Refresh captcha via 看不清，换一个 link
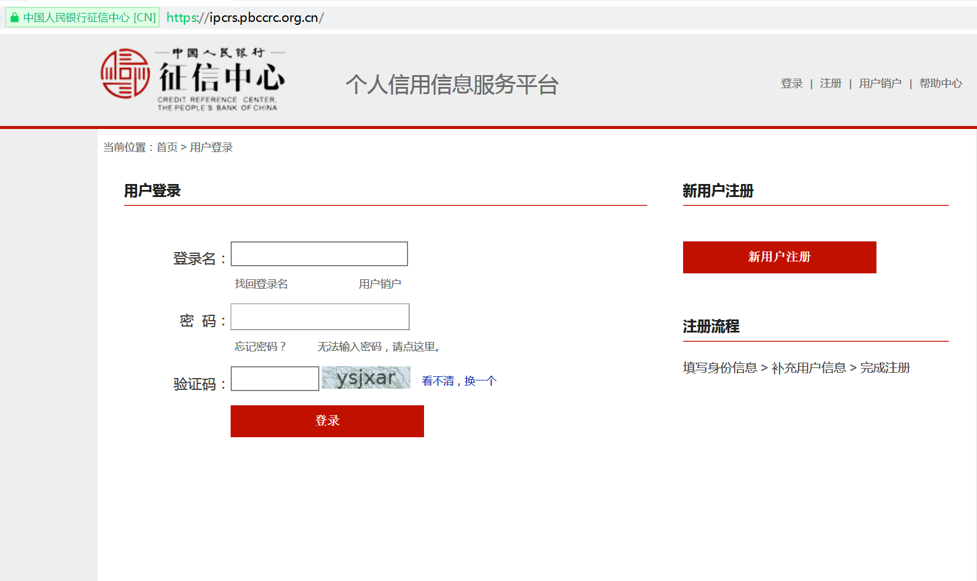This screenshot has height=581, width=977. 459,381
